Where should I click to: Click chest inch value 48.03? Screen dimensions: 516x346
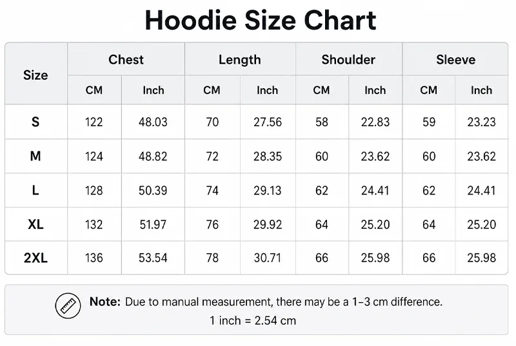tap(153, 122)
